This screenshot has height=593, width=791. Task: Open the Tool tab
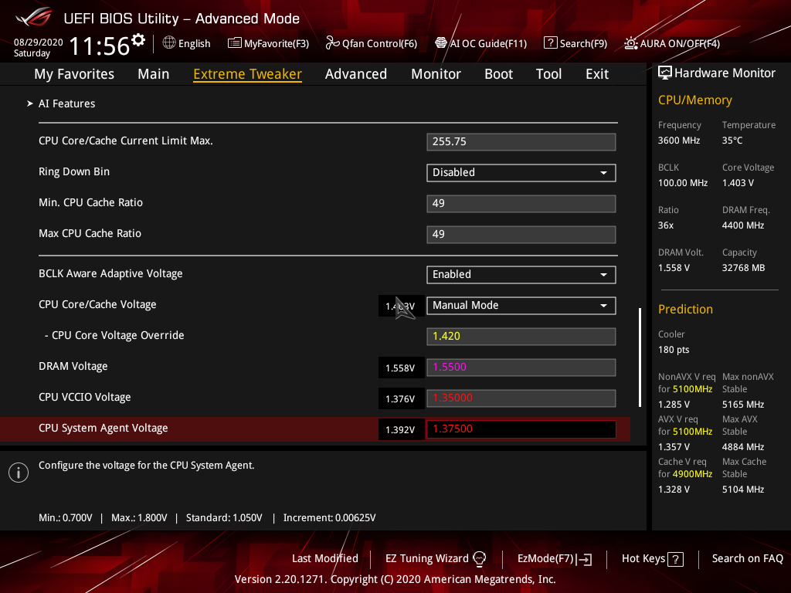pyautogui.click(x=549, y=73)
